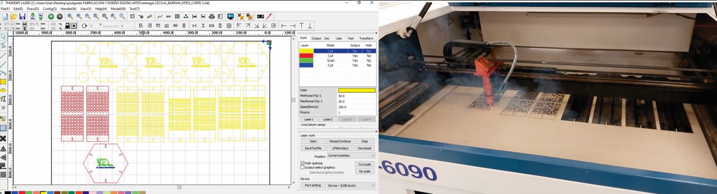
Task: Open the Position dropdown showing Current position
Action: (x=351, y=156)
